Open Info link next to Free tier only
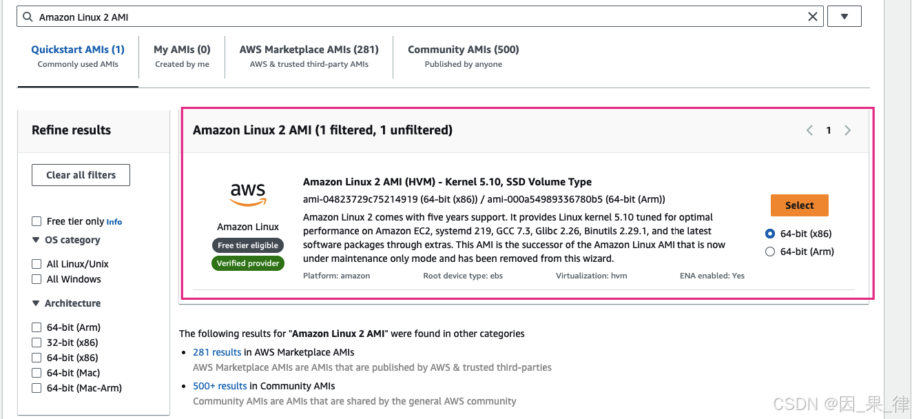The width and height of the screenshot is (912, 419). pos(114,222)
